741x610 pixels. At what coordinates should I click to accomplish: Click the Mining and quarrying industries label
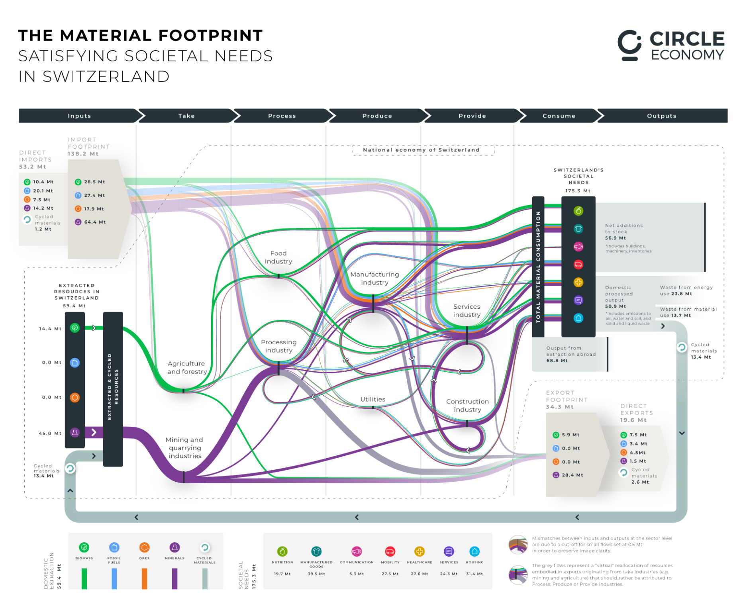(x=184, y=448)
